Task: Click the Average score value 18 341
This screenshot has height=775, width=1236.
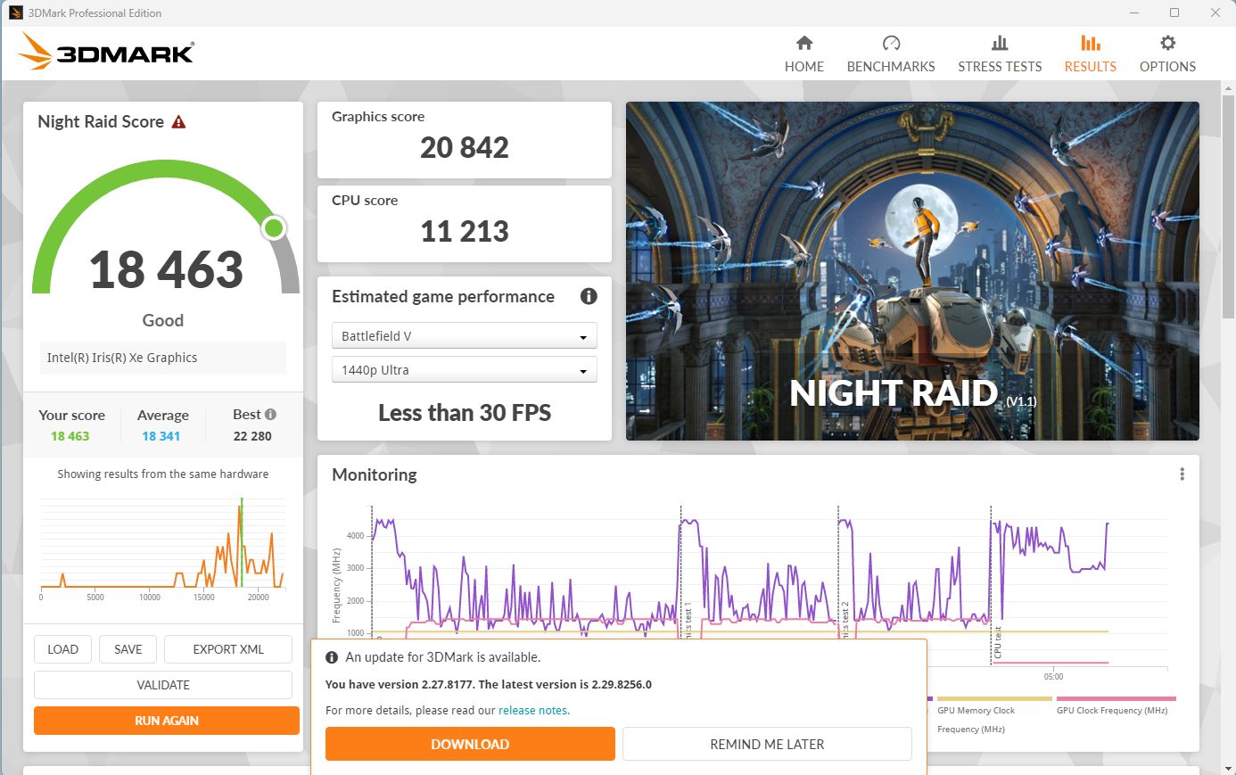Action: (x=161, y=436)
